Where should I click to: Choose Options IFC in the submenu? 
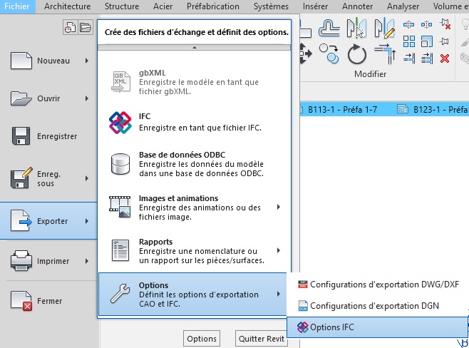coord(377,327)
